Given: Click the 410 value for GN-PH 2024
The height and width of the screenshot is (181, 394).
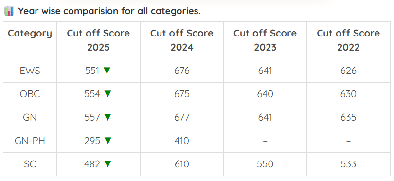Looking at the screenshot, I should 181,141.
